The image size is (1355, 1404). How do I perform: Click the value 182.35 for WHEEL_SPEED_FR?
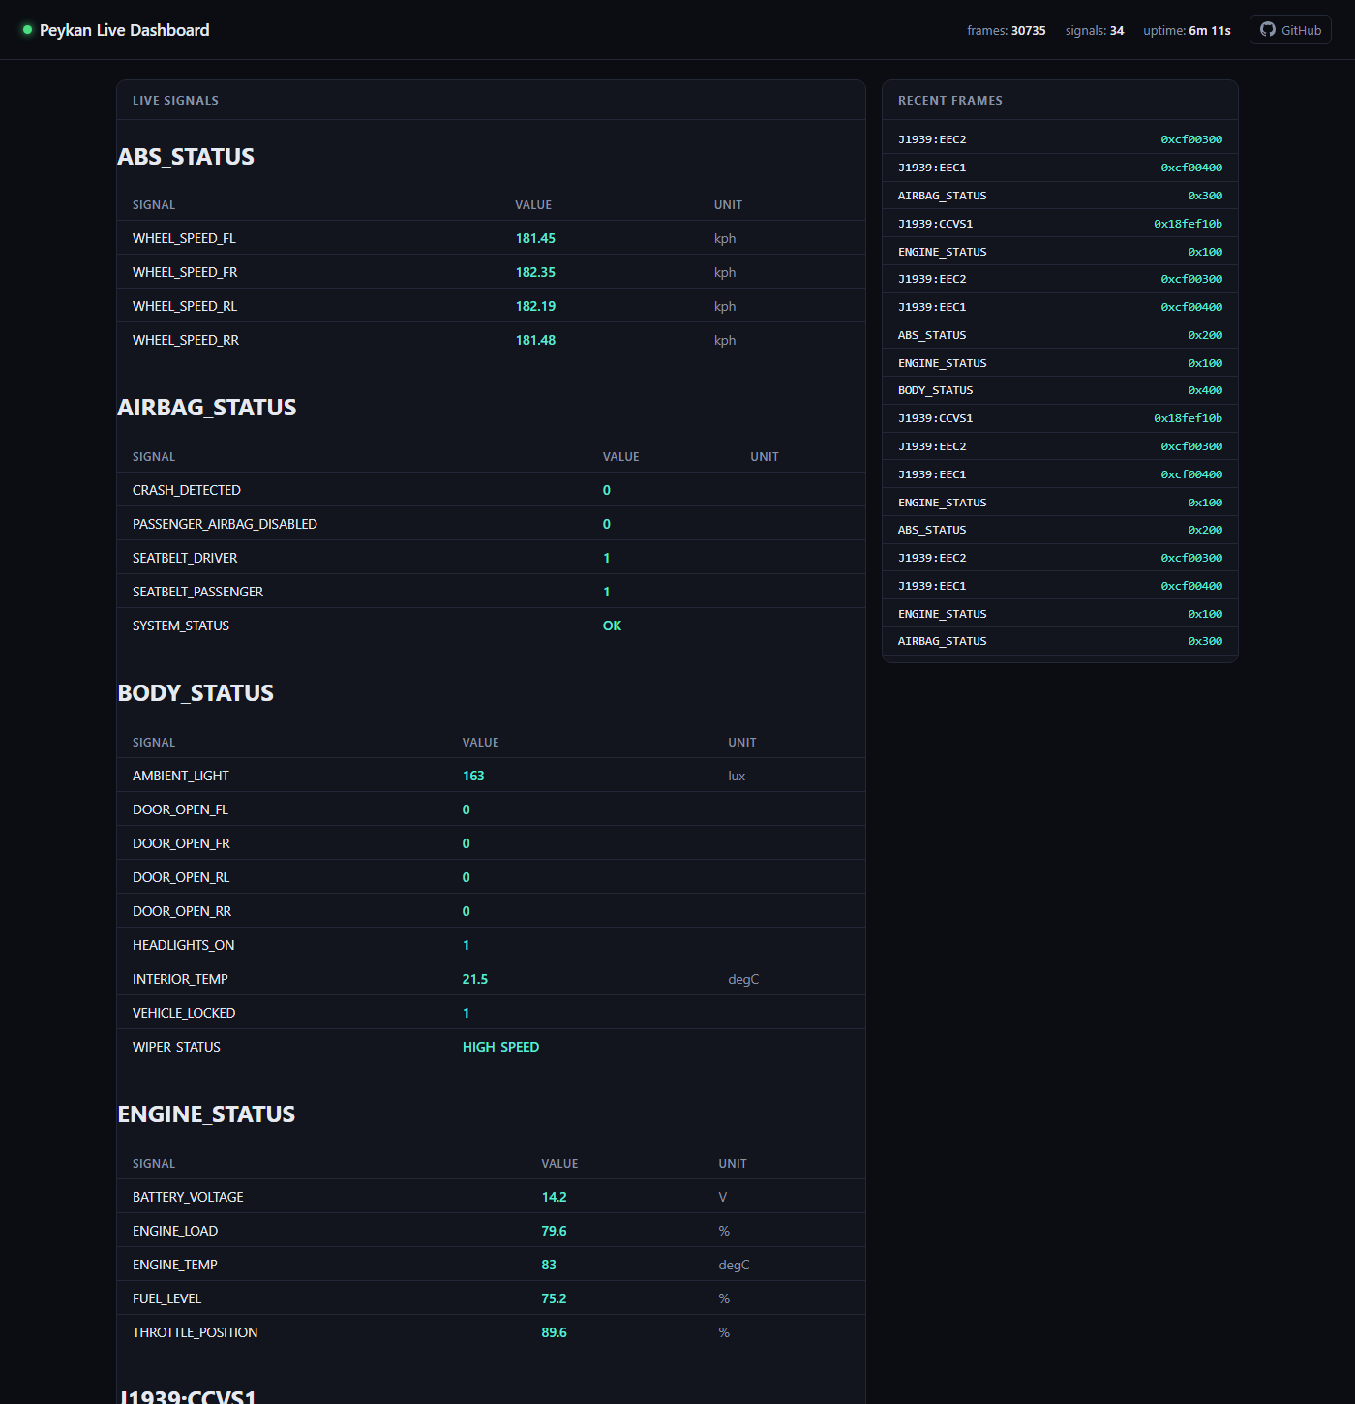(535, 272)
